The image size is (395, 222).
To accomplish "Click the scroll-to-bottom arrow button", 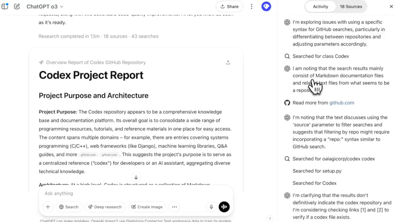I will (136, 177).
